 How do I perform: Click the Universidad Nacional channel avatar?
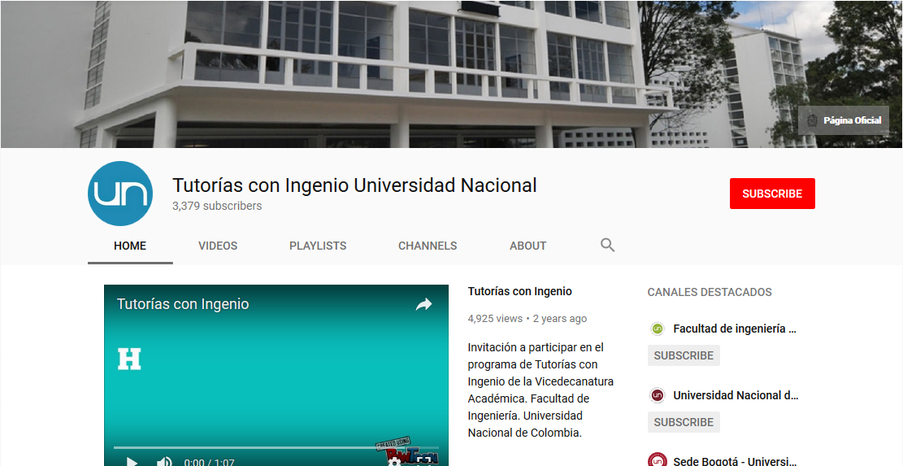(657, 396)
